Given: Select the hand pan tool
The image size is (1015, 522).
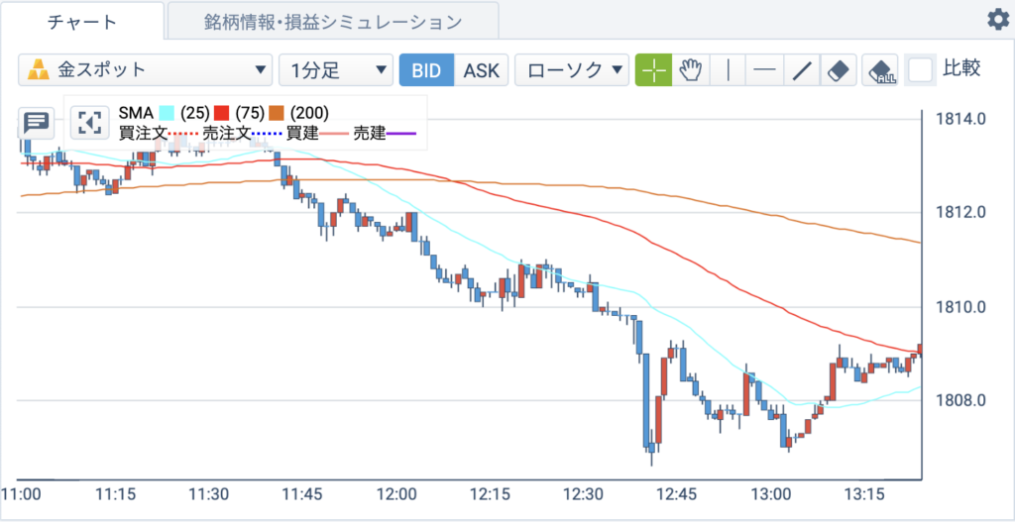Looking at the screenshot, I should [691, 70].
